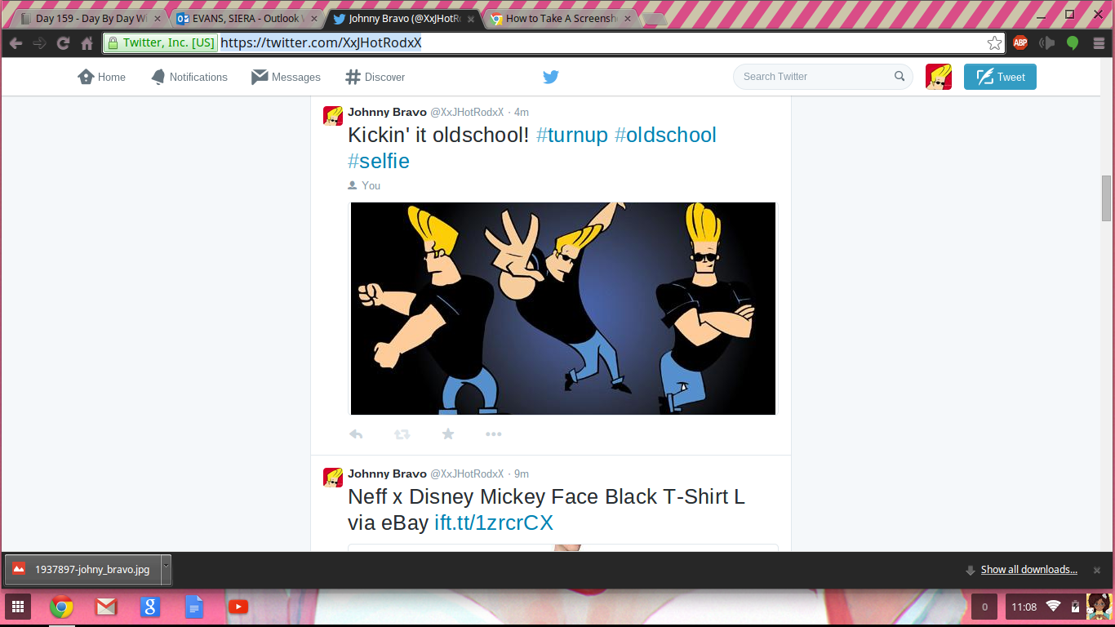
Task: Favorite the Kickin' it oldschool tweet
Action: point(448,434)
